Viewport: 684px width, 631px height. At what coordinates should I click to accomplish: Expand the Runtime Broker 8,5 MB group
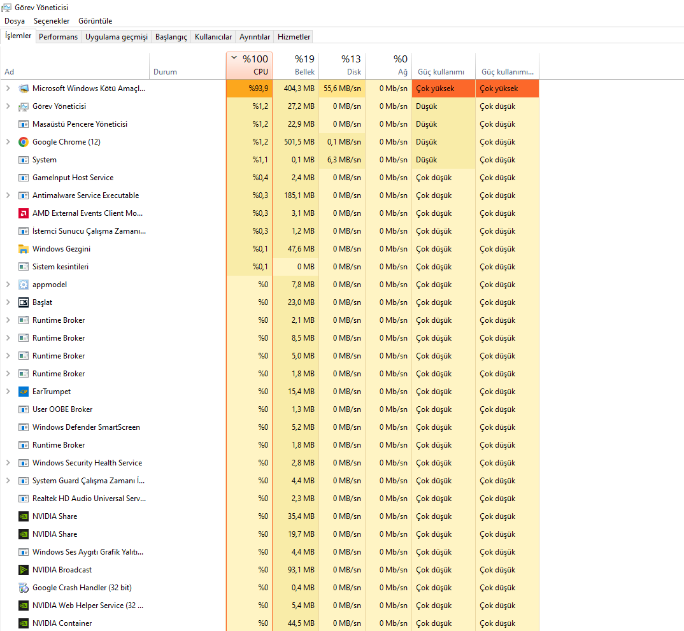click(x=8, y=338)
